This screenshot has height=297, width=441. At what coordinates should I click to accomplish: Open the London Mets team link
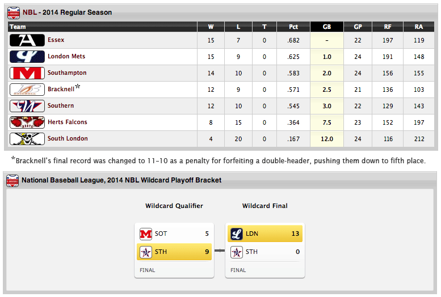(66, 57)
